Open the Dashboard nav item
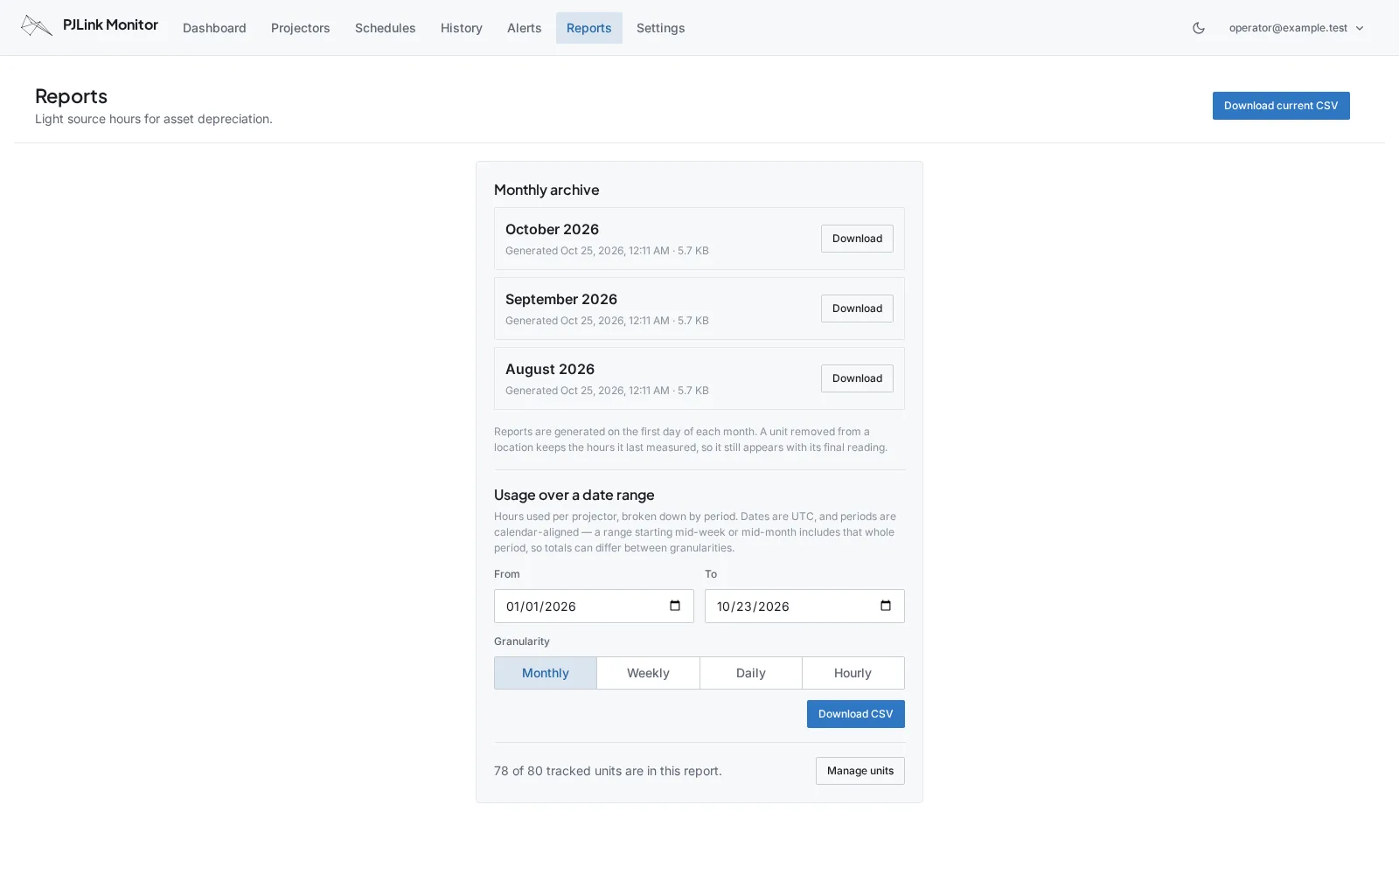 [214, 28]
